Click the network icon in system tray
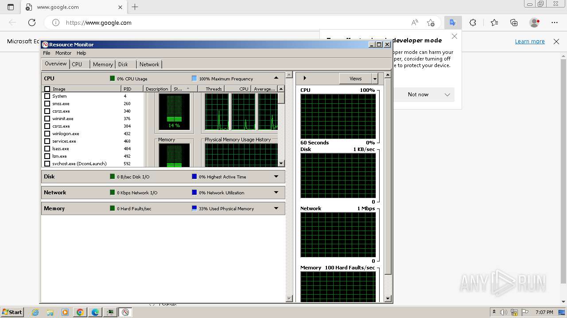The height and width of the screenshot is (318, 567). pos(515,312)
